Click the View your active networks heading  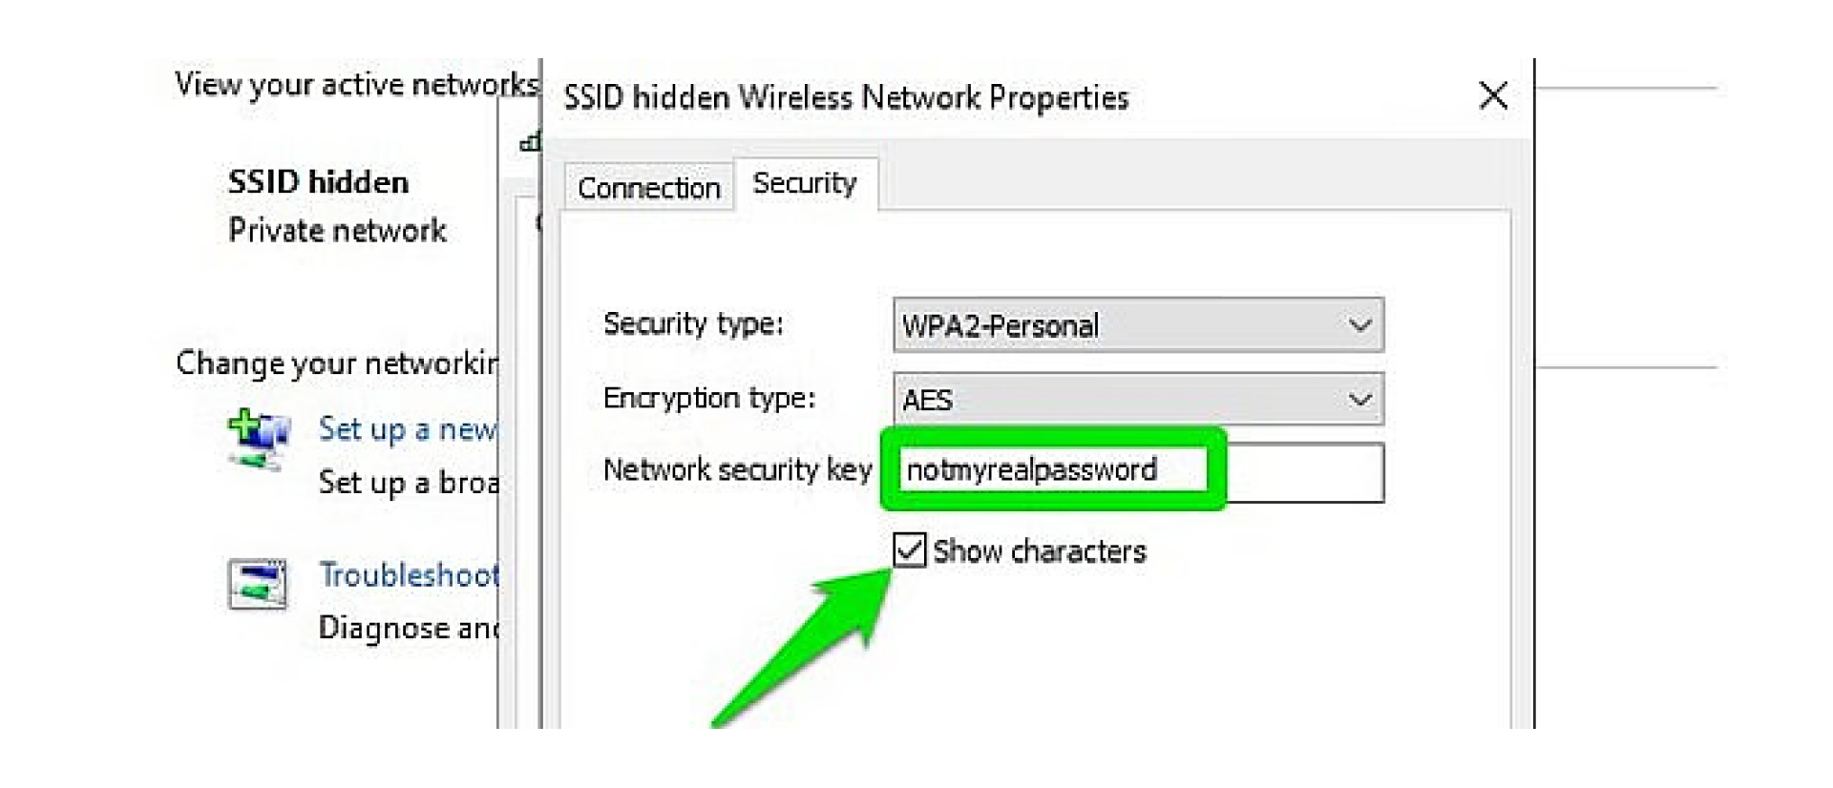[353, 84]
